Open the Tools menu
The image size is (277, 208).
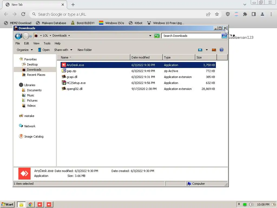(47, 43)
